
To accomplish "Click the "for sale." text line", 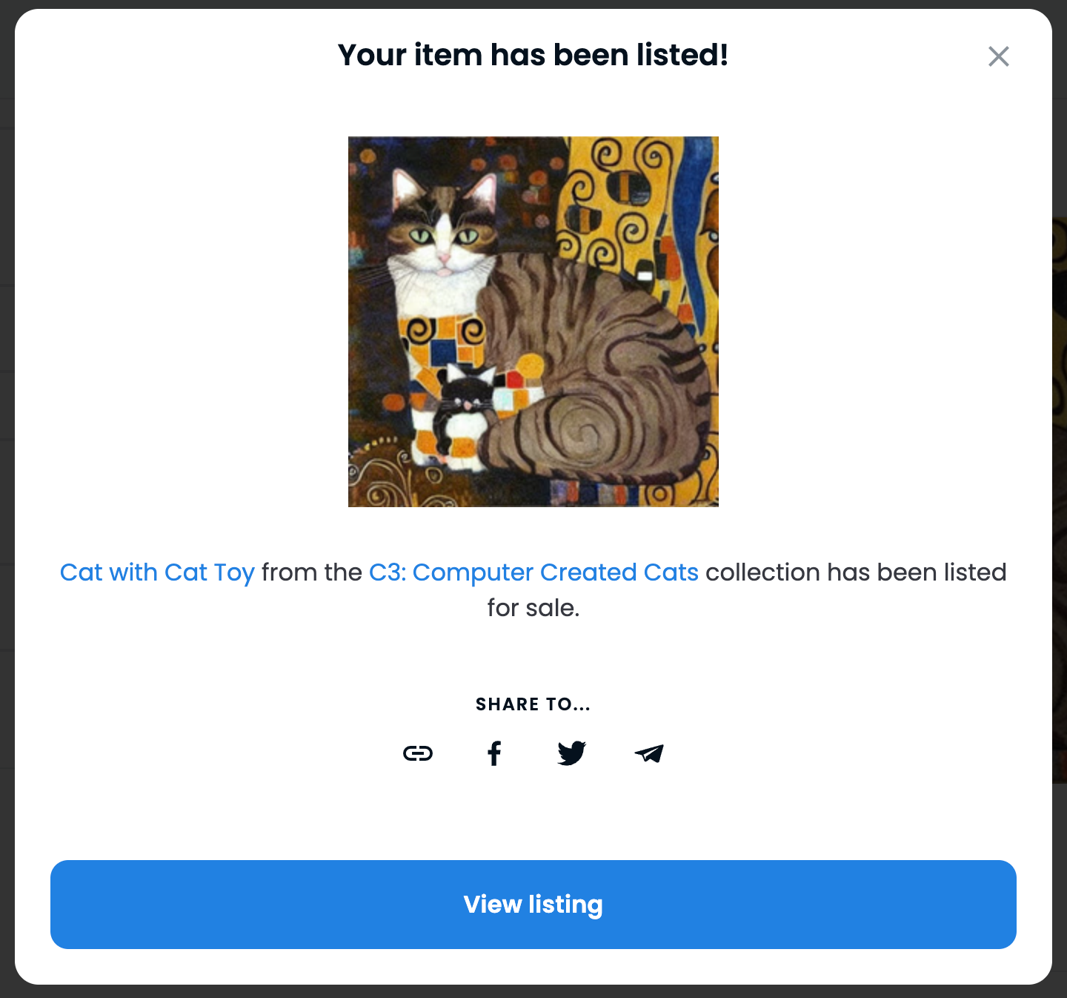I will pos(533,608).
